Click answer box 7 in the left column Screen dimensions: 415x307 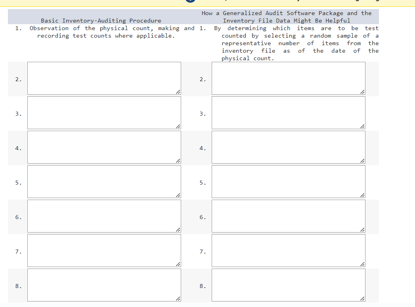[104, 250]
